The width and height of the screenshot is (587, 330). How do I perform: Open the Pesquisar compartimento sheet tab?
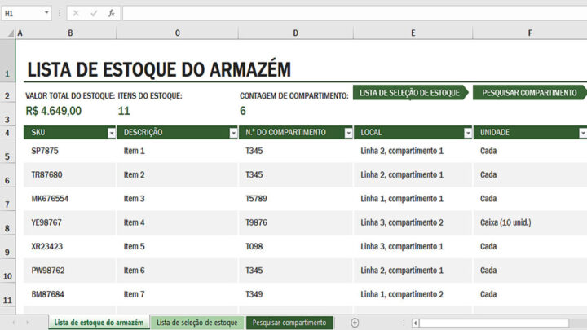click(289, 323)
